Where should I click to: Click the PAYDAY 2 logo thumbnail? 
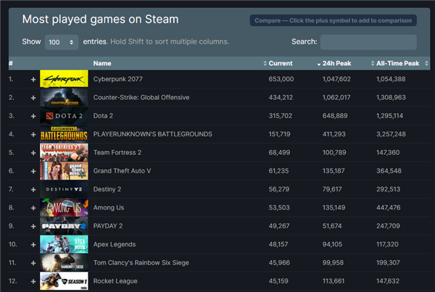[x=64, y=226]
